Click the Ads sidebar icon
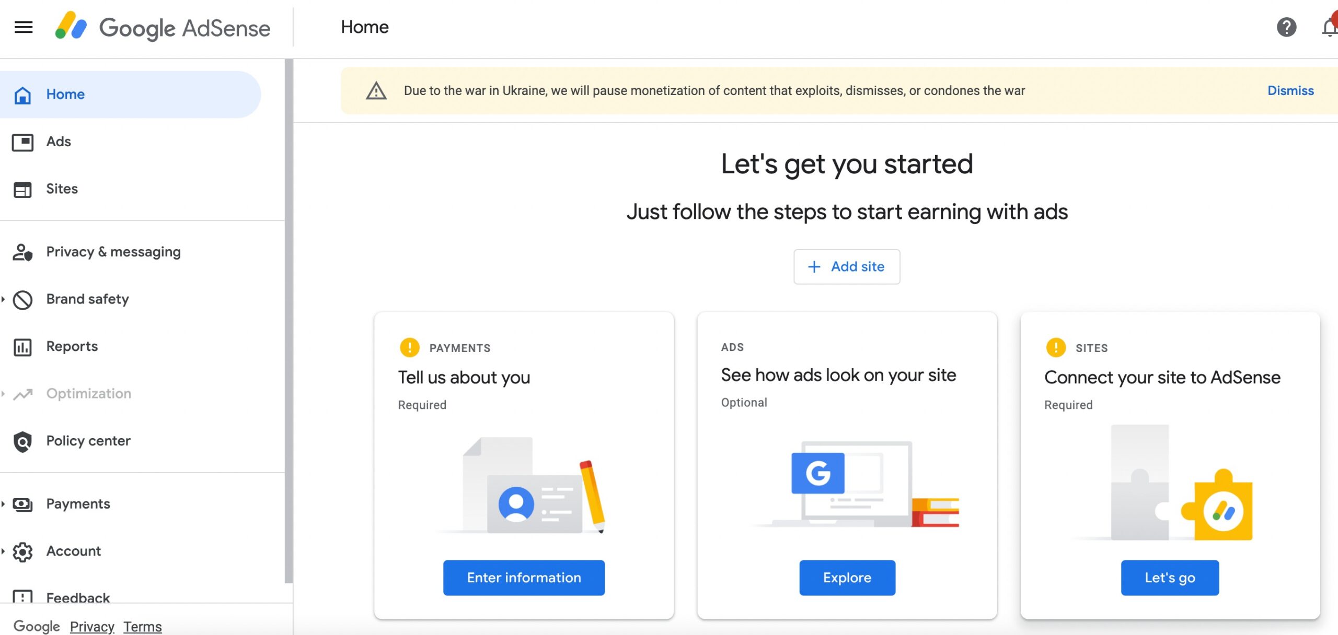 coord(22,140)
